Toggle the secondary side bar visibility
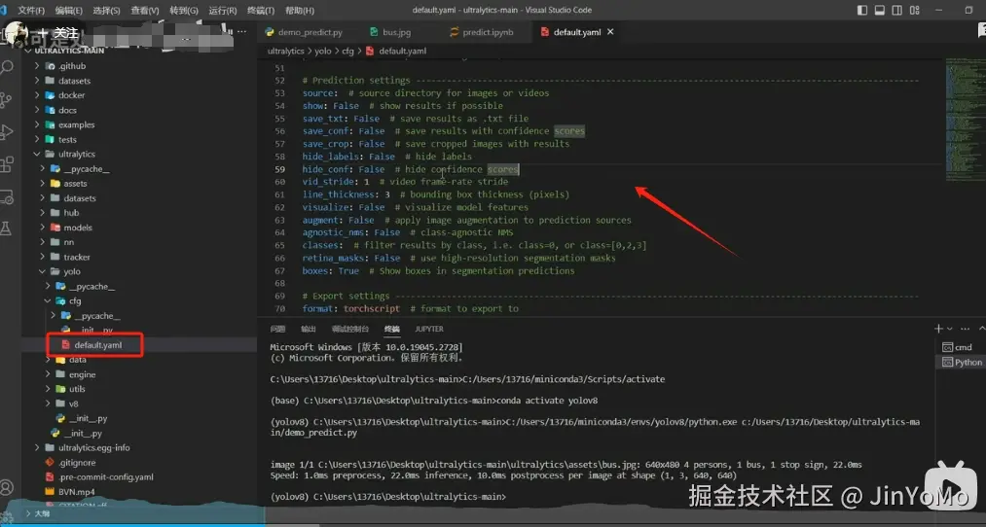The width and height of the screenshot is (986, 527). point(897,10)
